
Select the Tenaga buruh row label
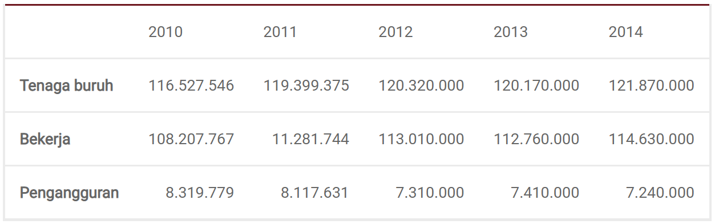point(67,85)
